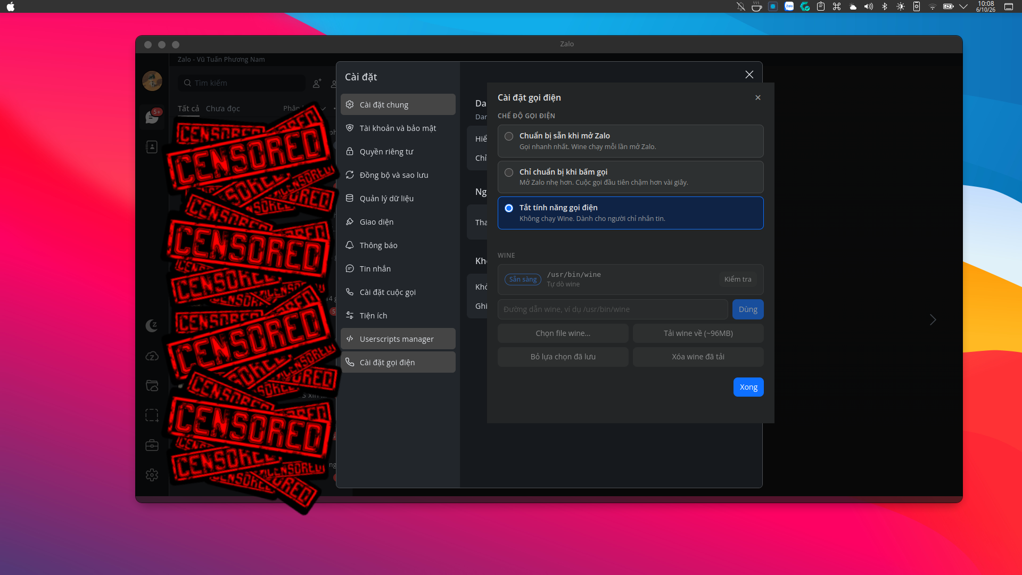1022x575 pixels.
Task: Open the Bluetooth icon in menu bar
Action: (885, 6)
